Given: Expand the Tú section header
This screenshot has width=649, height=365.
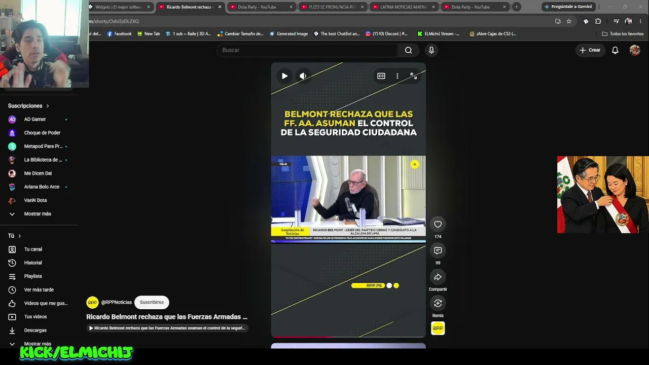Looking at the screenshot, I should (x=15, y=236).
